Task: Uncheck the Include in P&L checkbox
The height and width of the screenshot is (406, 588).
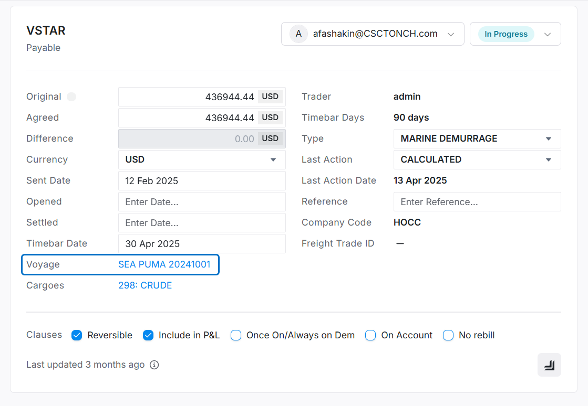Action: (148, 335)
